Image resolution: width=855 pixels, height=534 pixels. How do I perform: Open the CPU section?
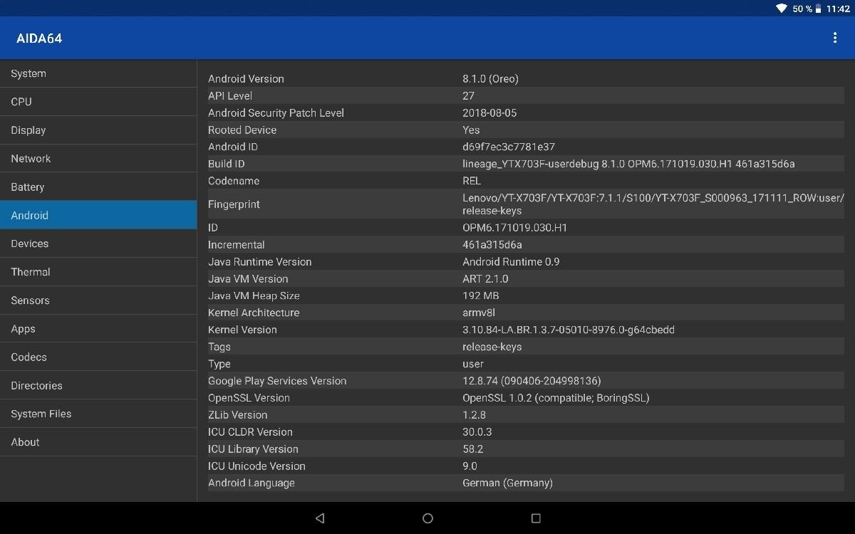98,102
